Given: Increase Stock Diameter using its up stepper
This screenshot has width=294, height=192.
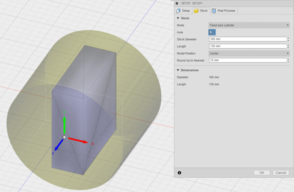Looking at the screenshot, I should click(288, 38).
